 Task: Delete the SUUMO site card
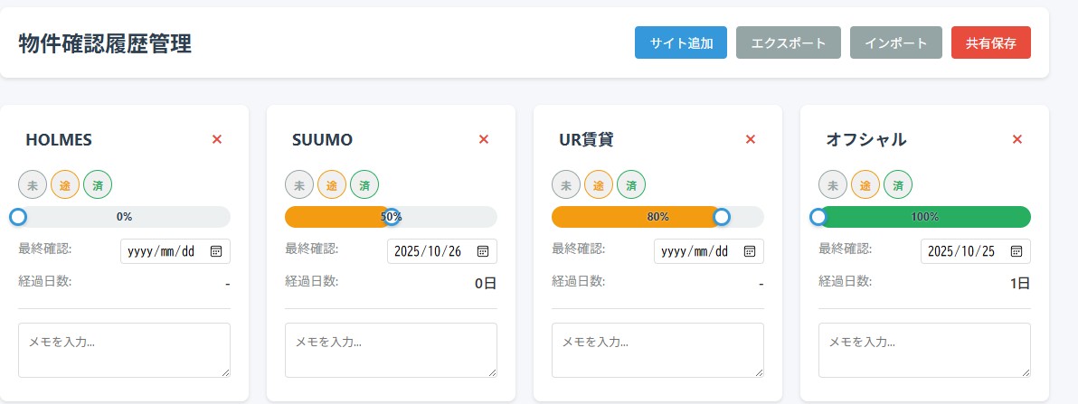point(483,139)
